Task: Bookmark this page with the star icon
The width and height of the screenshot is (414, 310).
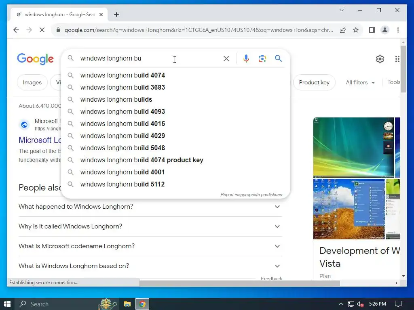Action: click(356, 30)
